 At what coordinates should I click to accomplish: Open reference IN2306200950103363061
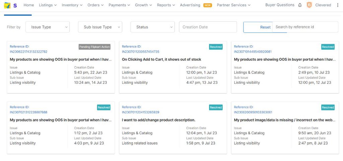coord(253,112)
